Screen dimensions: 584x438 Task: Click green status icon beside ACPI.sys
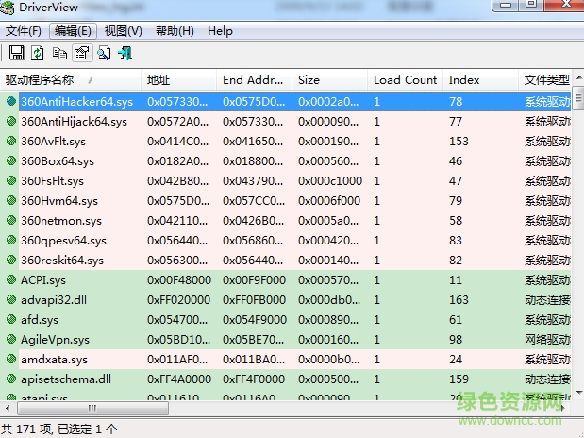click(11, 280)
